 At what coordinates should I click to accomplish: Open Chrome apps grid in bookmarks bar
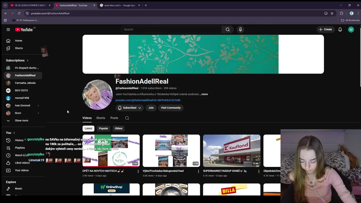pos(5,20)
